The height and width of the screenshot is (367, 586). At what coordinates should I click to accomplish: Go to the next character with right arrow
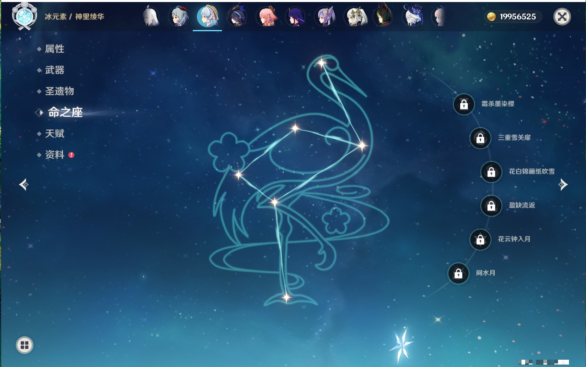(x=563, y=185)
